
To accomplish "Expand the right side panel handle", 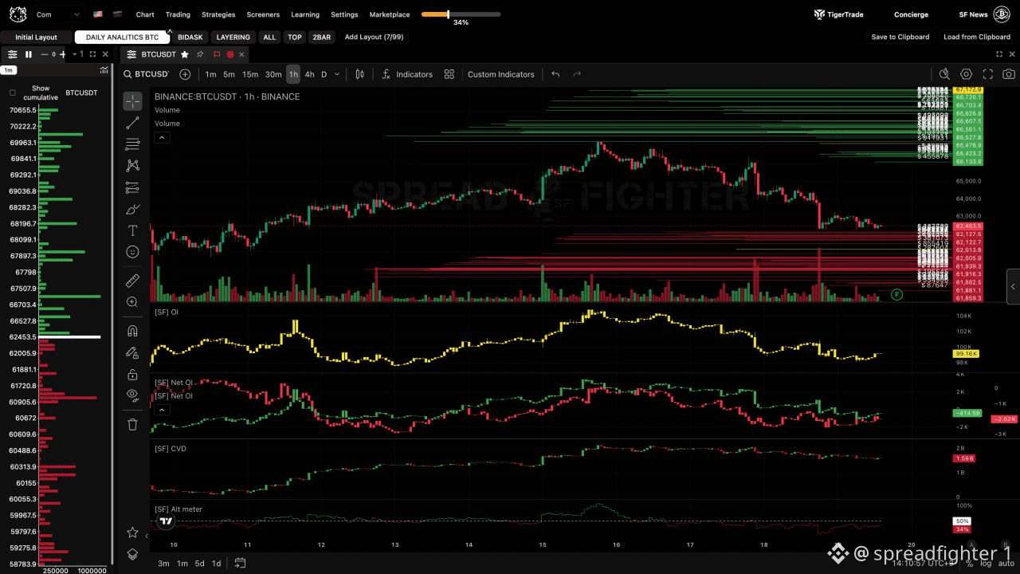I will [1013, 286].
